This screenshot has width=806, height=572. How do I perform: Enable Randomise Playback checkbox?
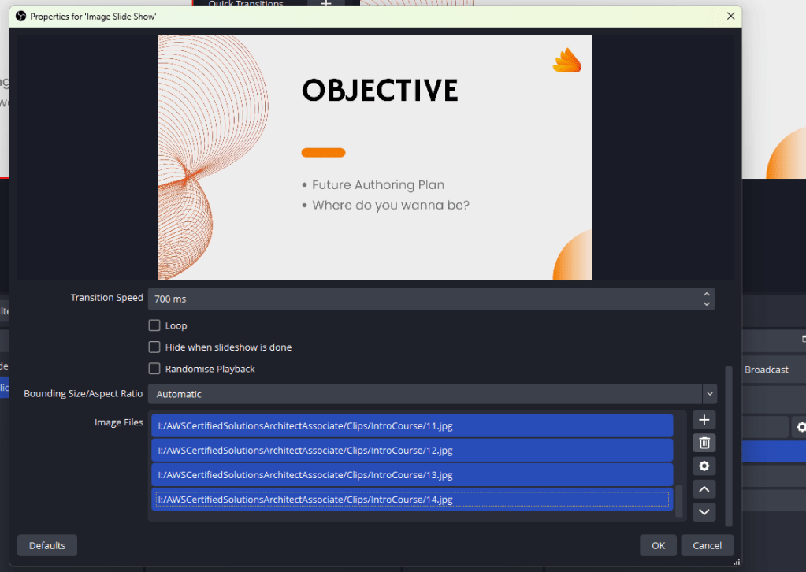154,369
